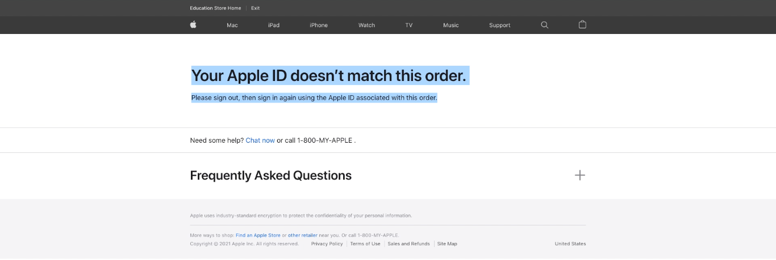Click the 'Copyright © 2021 Apple Inc.' text
Viewport: 776px width, 260px height.
point(244,244)
